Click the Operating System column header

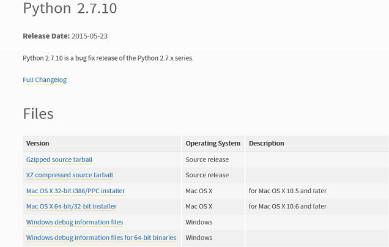click(212, 143)
